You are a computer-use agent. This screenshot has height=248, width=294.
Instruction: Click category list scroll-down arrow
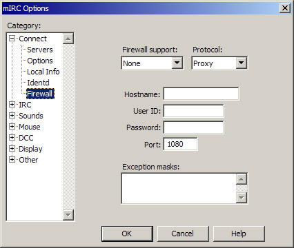click(x=68, y=215)
